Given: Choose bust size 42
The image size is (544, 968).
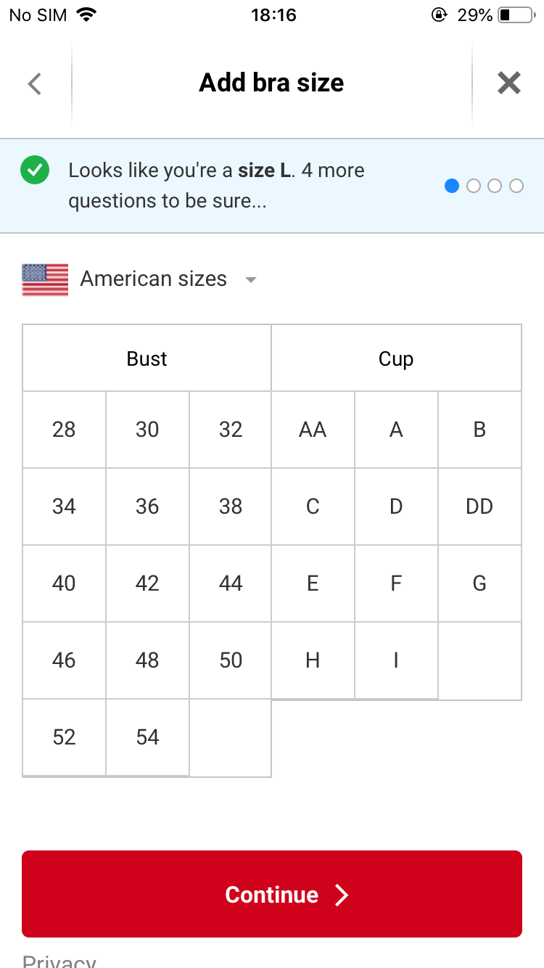Looking at the screenshot, I should [x=147, y=583].
